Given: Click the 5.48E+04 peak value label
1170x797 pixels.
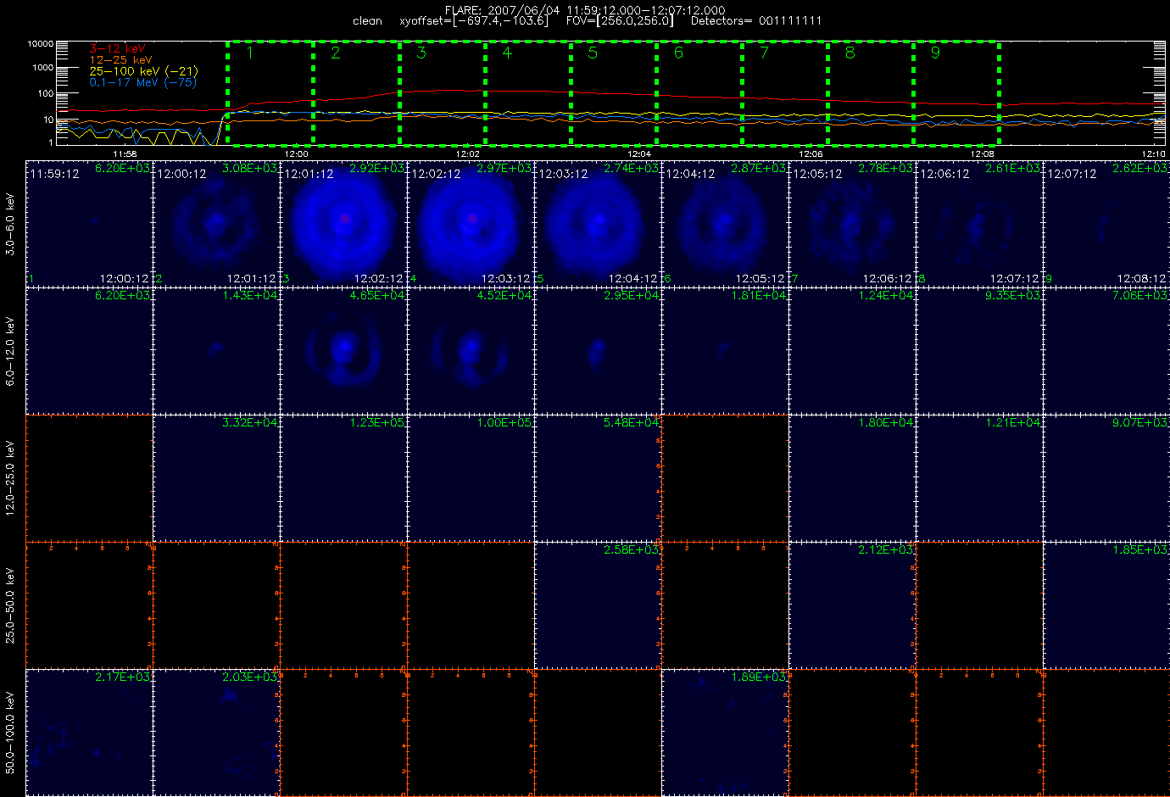Looking at the screenshot, I should (632, 423).
